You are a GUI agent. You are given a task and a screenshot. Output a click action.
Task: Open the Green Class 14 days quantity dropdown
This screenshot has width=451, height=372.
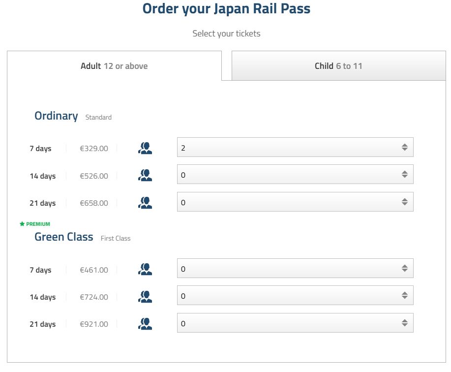pos(295,295)
